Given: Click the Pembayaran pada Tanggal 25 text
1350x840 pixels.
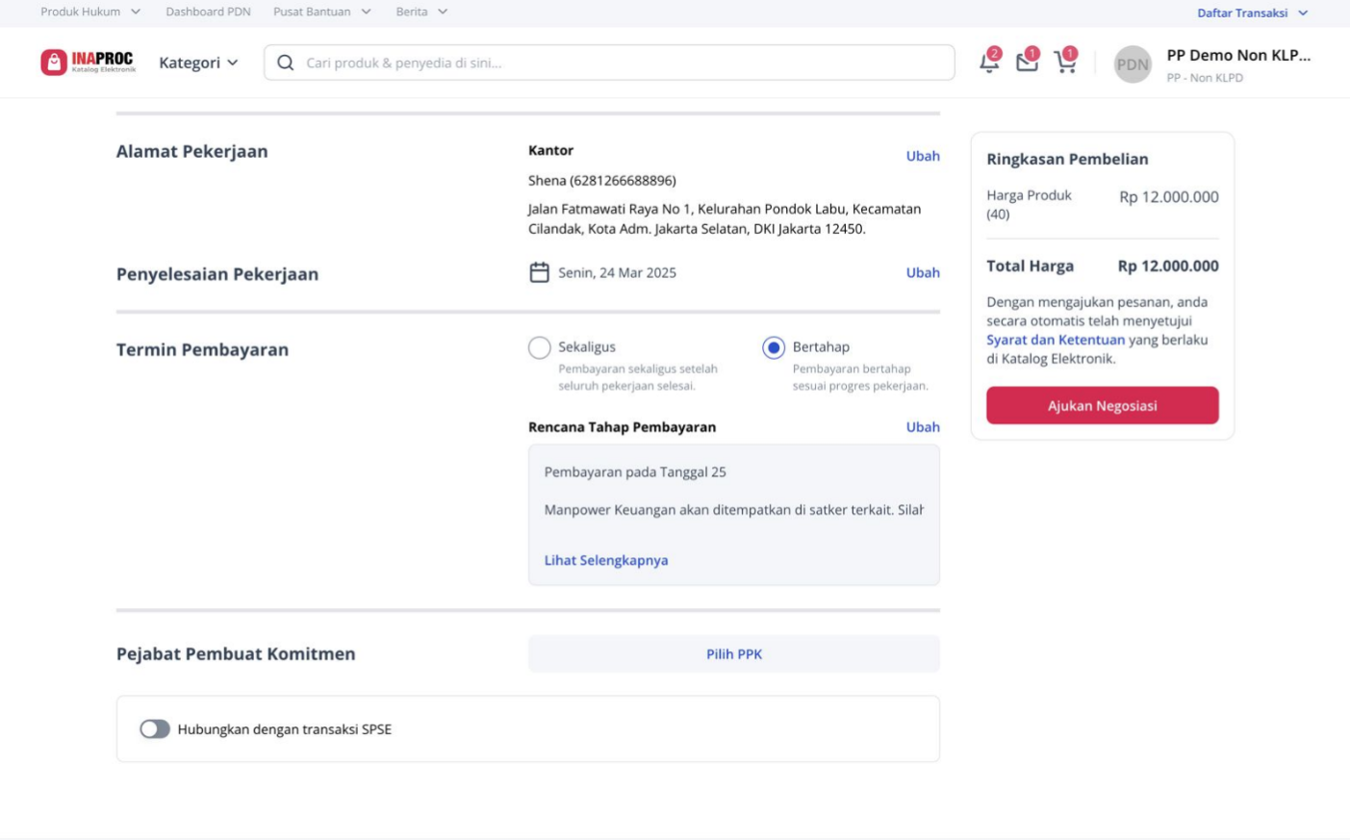Looking at the screenshot, I should click(x=635, y=471).
